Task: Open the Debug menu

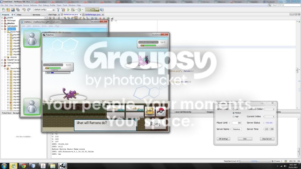Action: tap(46, 5)
